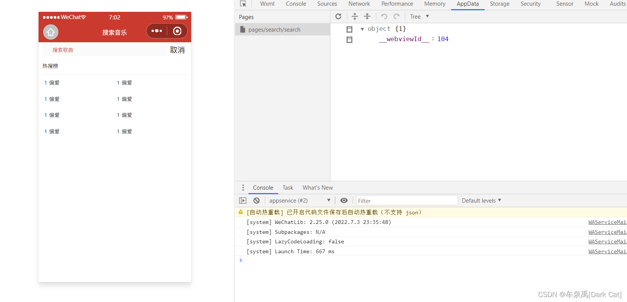Click the undo arrow in AppData toolbar
Image resolution: width=627 pixels, height=302 pixels.
[x=384, y=16]
